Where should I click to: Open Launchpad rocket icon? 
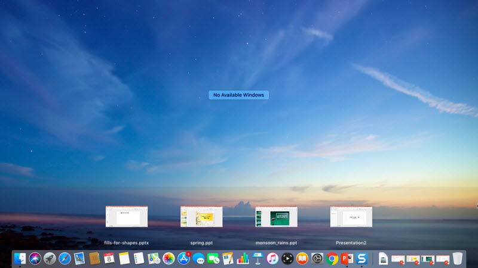coord(50,258)
